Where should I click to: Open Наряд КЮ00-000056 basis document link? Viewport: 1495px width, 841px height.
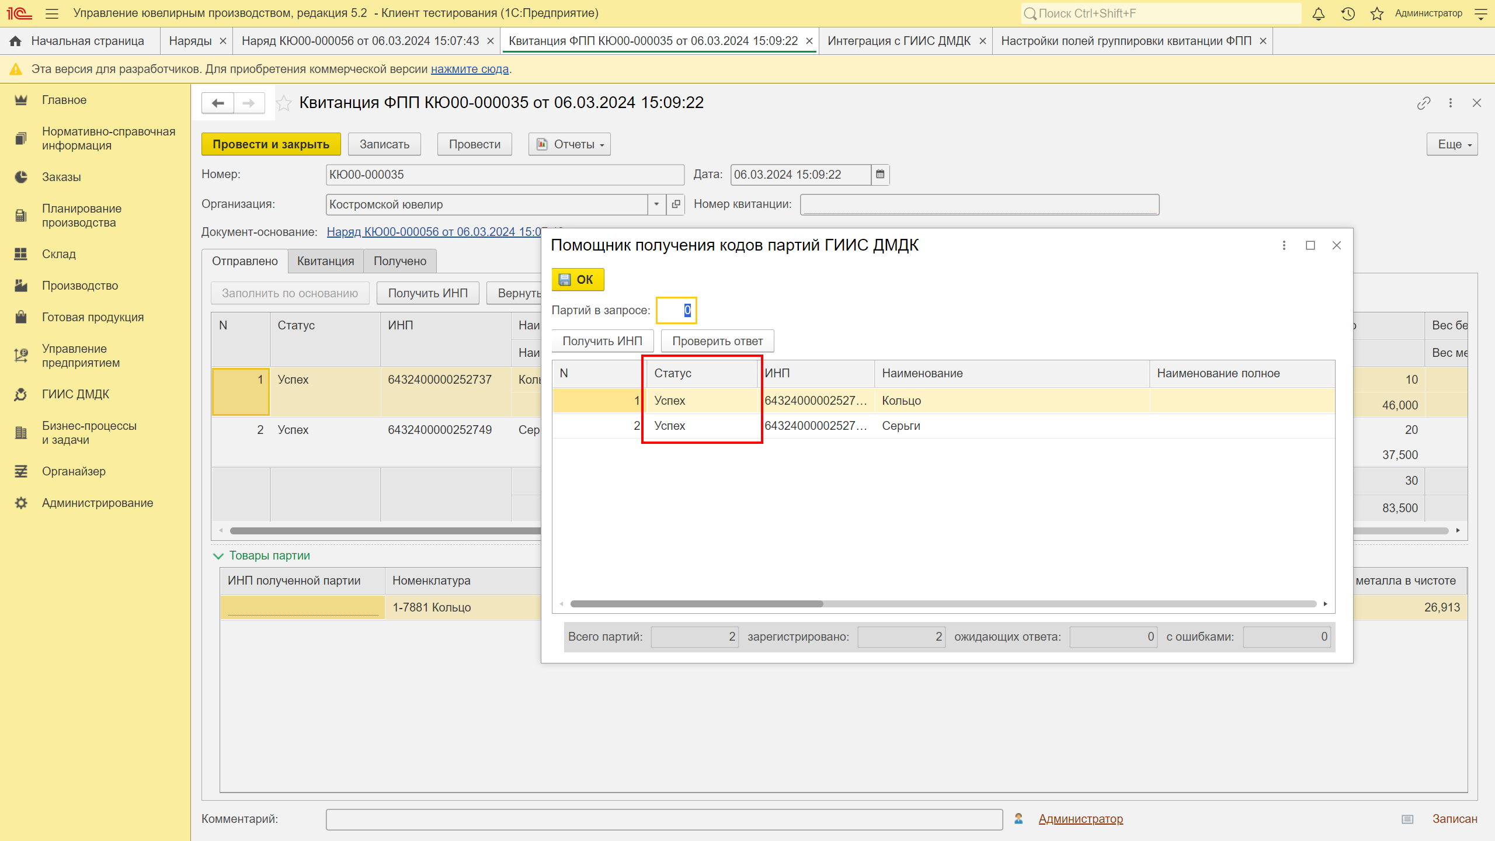434,232
